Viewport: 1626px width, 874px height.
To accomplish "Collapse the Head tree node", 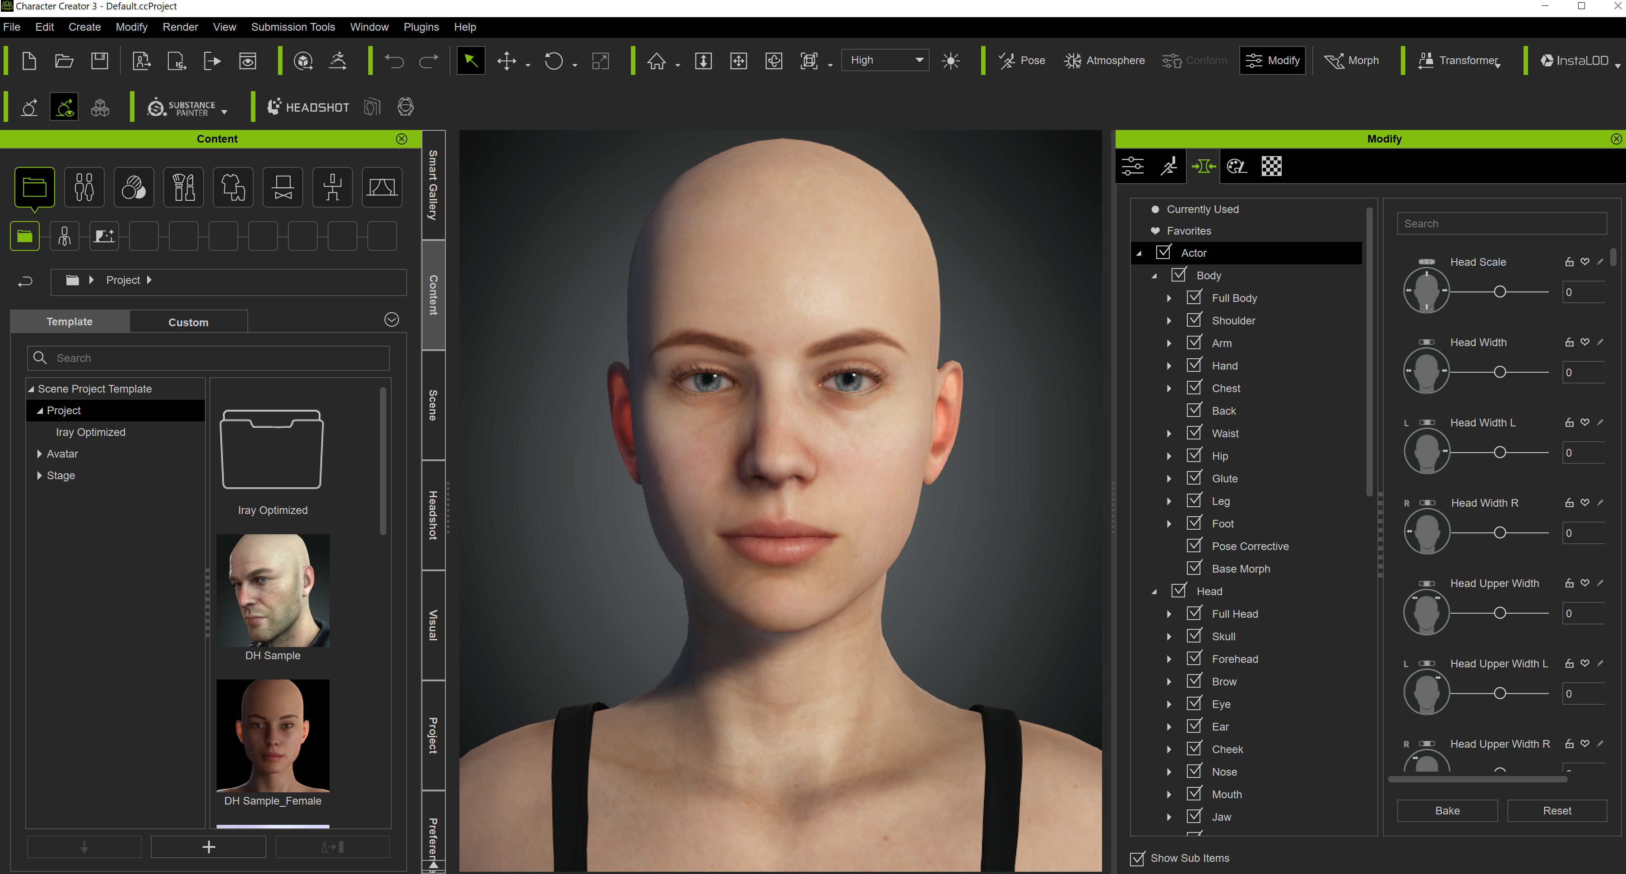I will point(1154,592).
